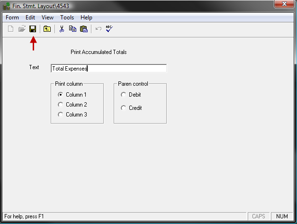This screenshot has height=224, width=297.
Task: Open the Tools menu
Action: click(67, 18)
